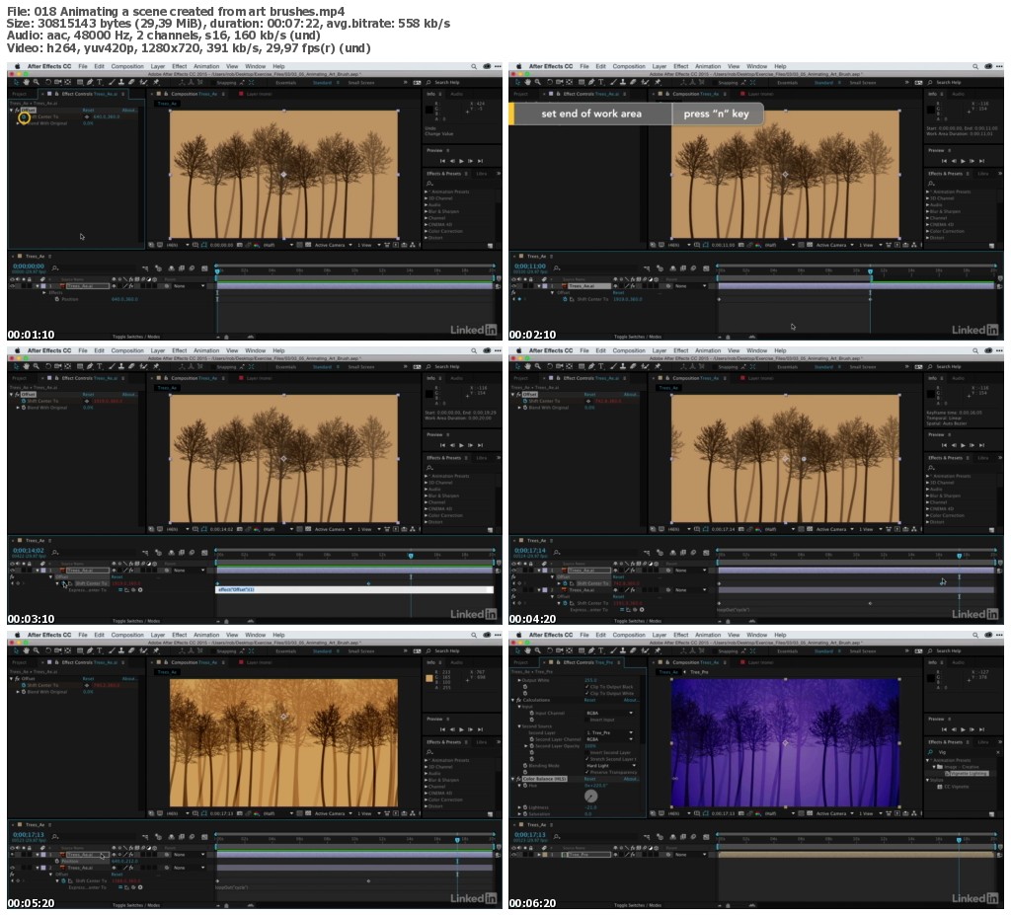Click Offset Reset link in 00:01:10 Effect Controls

click(x=88, y=111)
